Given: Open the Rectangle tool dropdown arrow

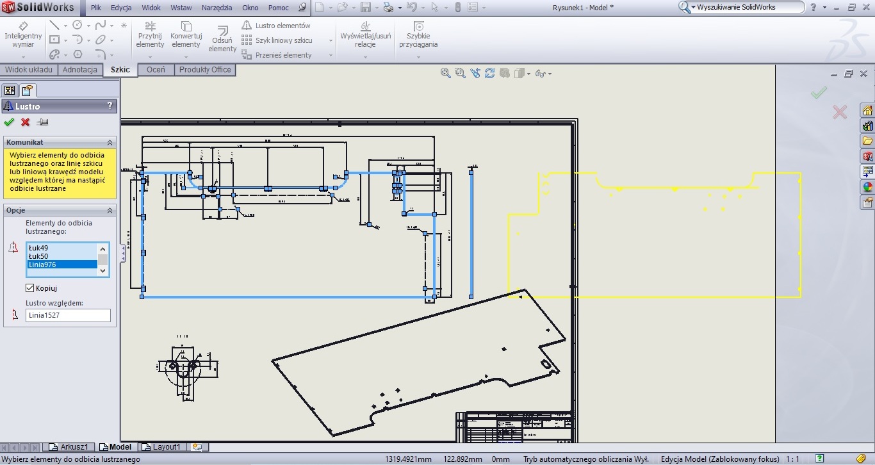Looking at the screenshot, I should [65, 40].
